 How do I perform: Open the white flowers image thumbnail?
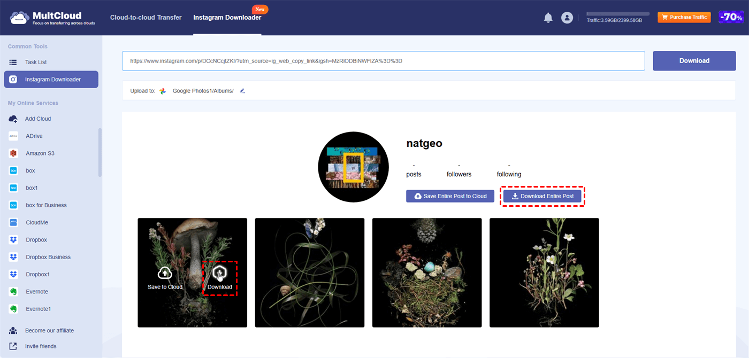(544, 273)
